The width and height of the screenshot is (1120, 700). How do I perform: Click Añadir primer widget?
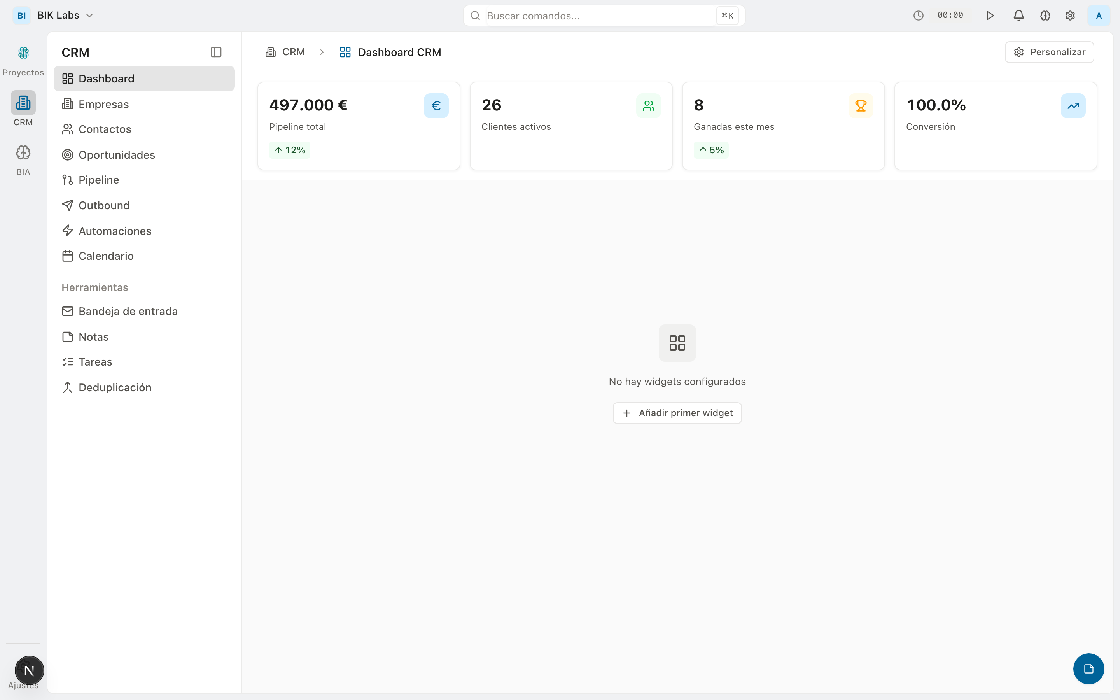(677, 413)
